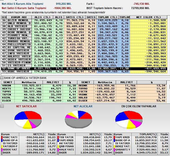Select the YKBNK stock row
The height and width of the screenshot is (156, 170).
coord(122,95)
